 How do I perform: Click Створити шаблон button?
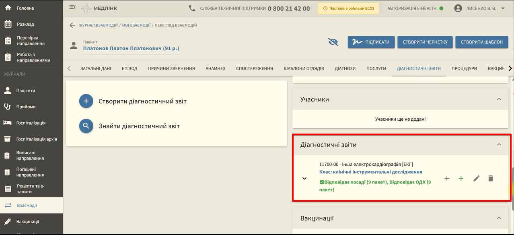pos(482,42)
